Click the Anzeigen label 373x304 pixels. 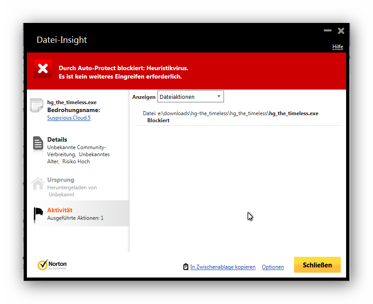point(144,97)
